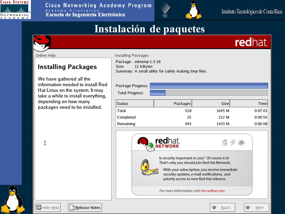This screenshot has width=285, height=214.
Task: Click the gray lightning bolt icon
Action: [233, 142]
